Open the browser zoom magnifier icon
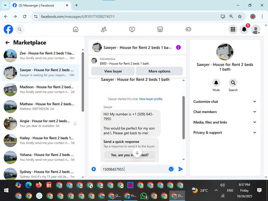The image size is (268, 201). 231,17
